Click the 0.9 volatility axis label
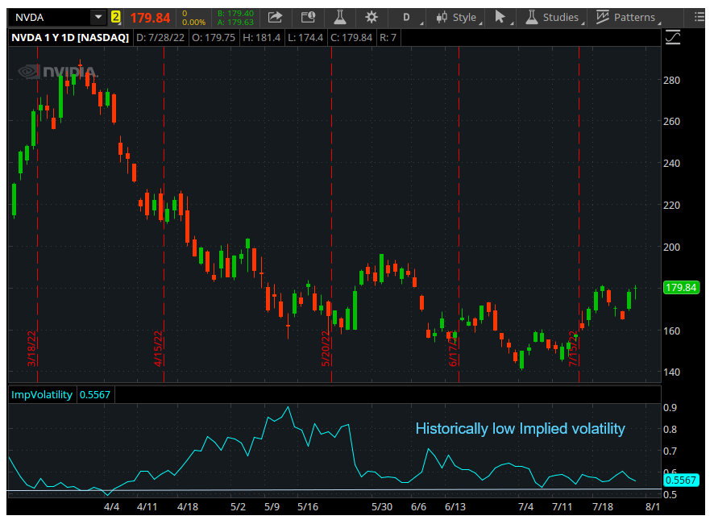The image size is (714, 520). tap(670, 407)
